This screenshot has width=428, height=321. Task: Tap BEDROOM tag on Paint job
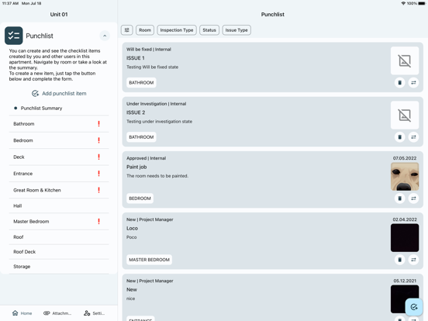(140, 198)
